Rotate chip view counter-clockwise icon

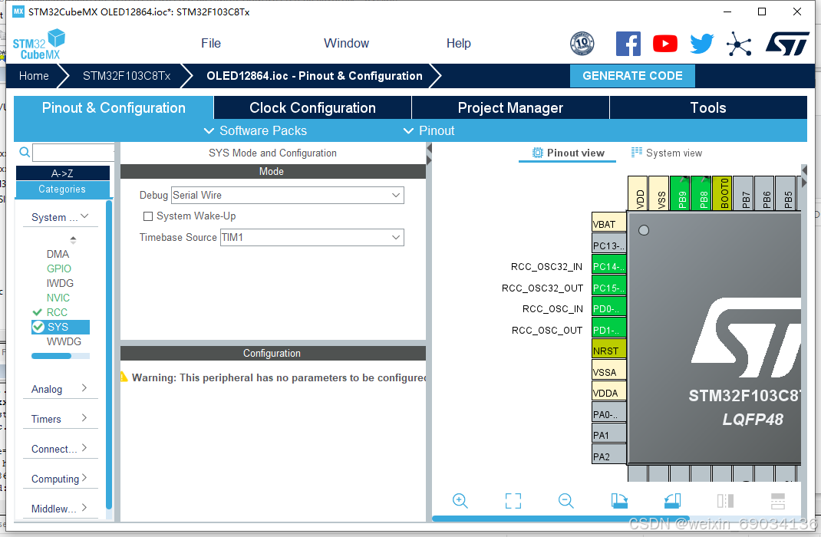(x=672, y=500)
